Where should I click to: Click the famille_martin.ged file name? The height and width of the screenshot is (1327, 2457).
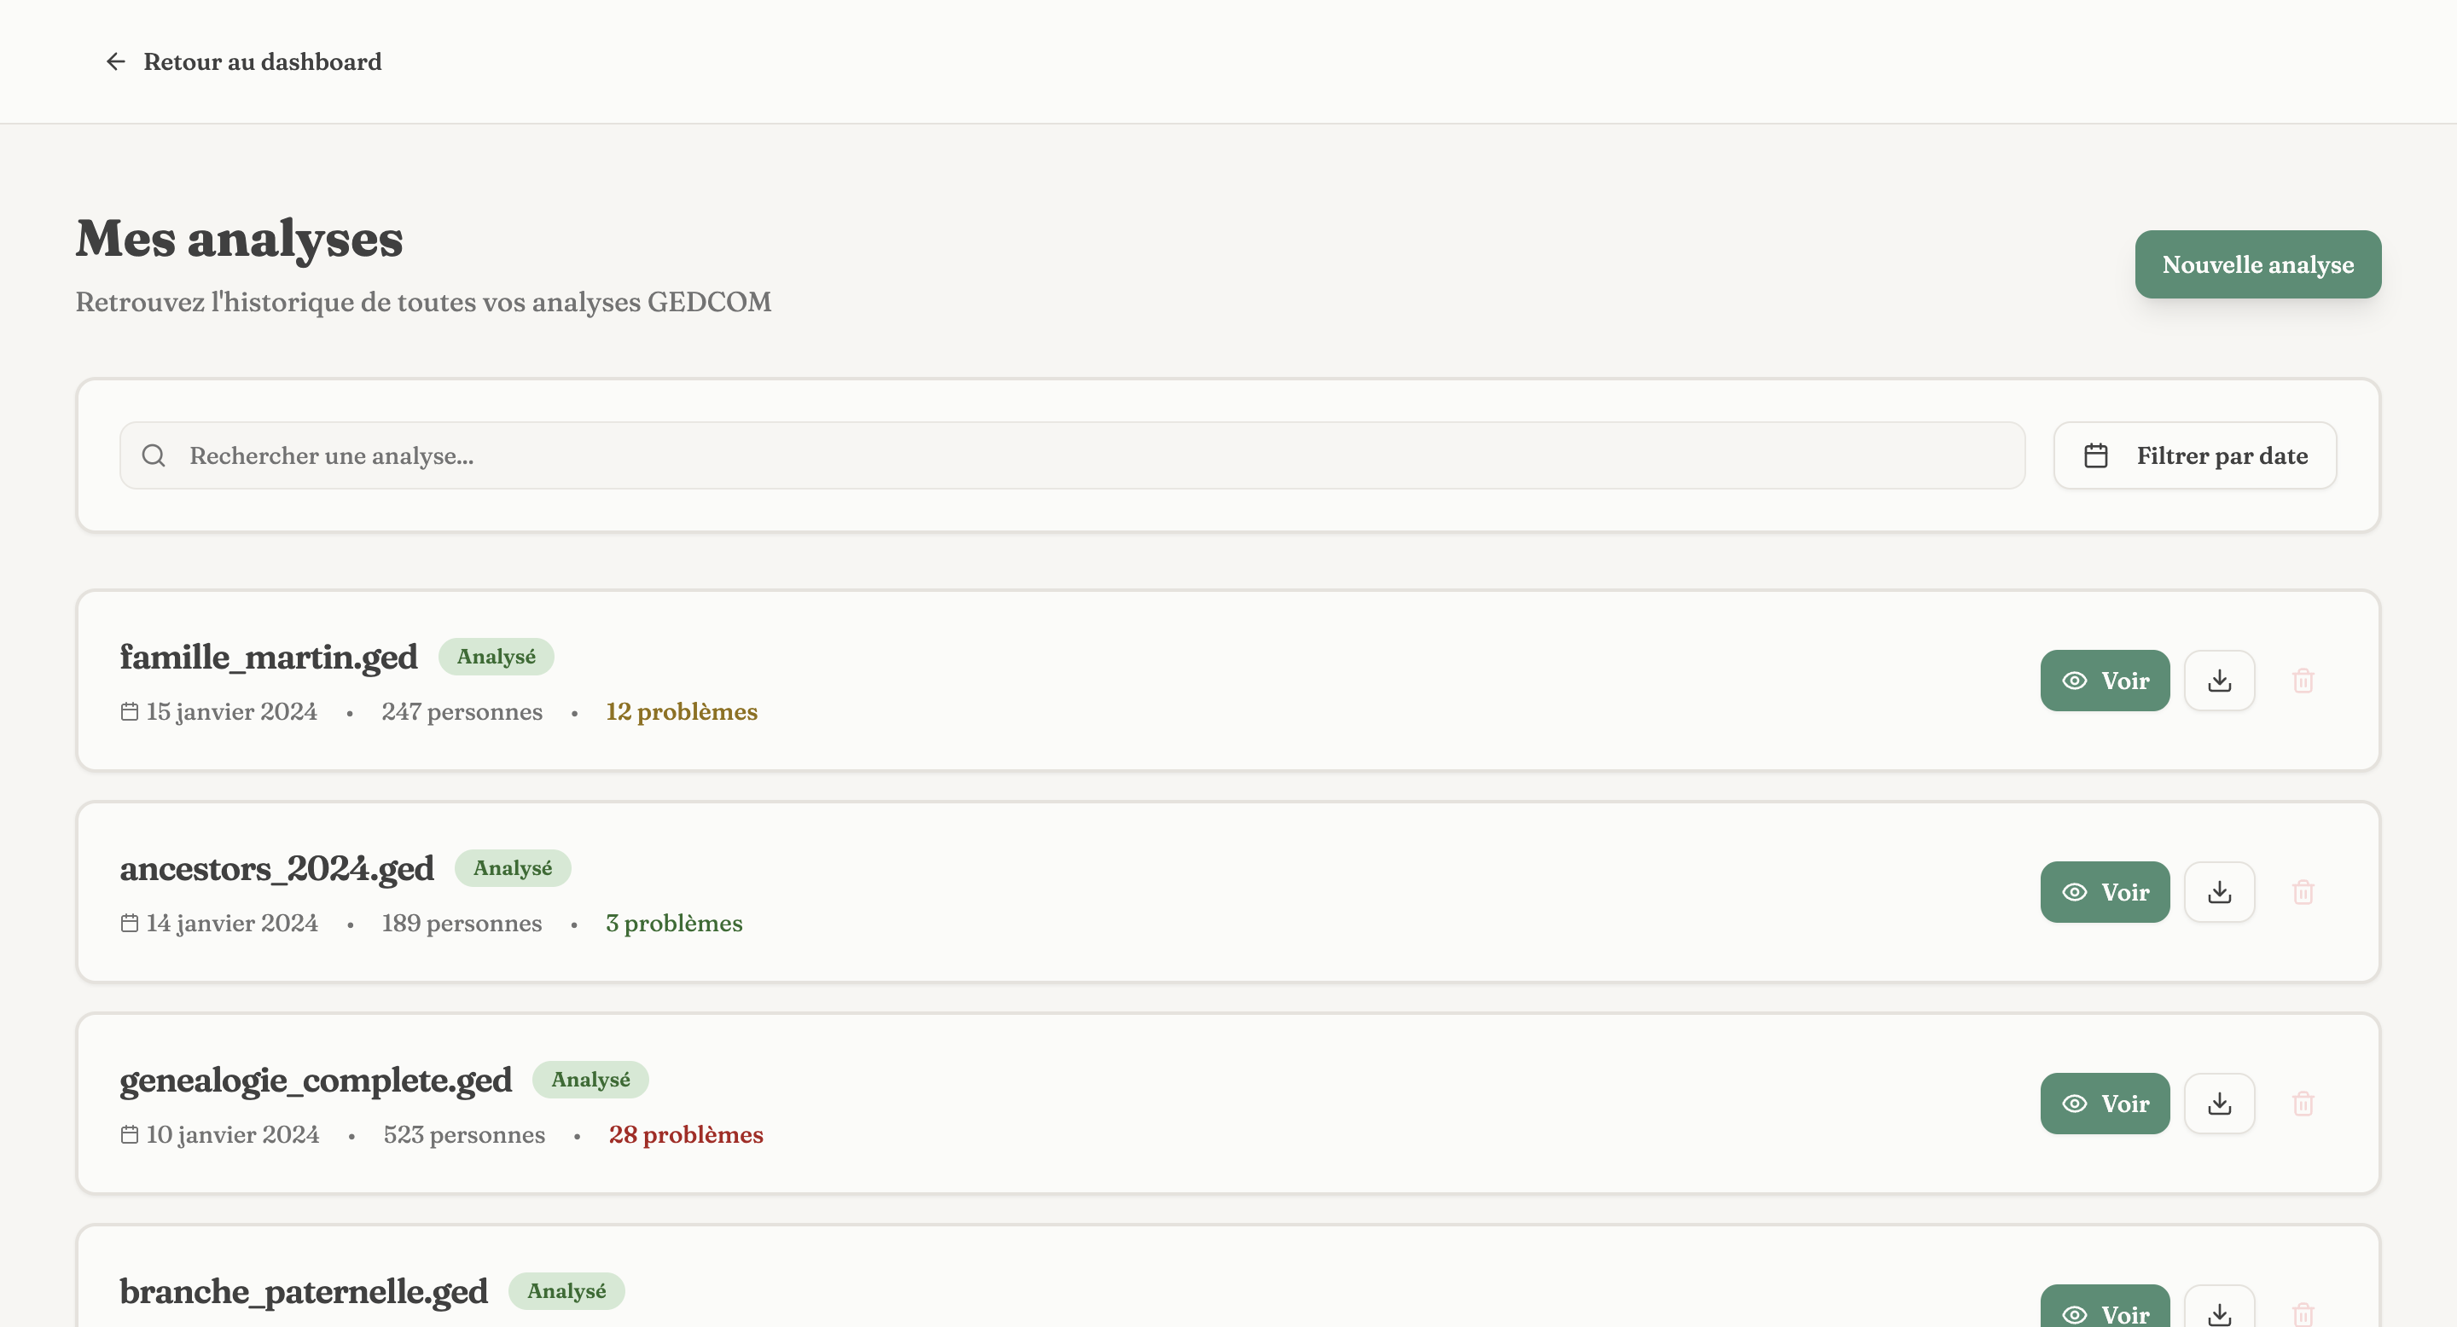(269, 657)
